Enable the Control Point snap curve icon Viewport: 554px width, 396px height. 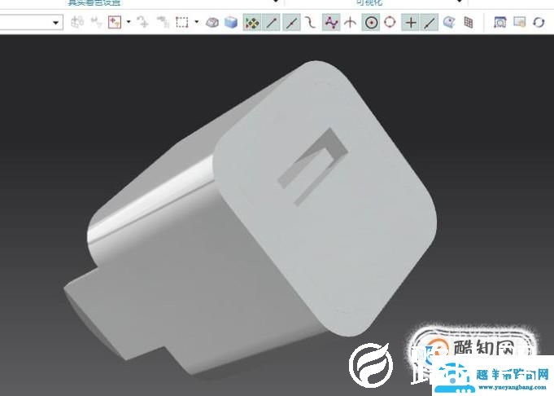311,23
